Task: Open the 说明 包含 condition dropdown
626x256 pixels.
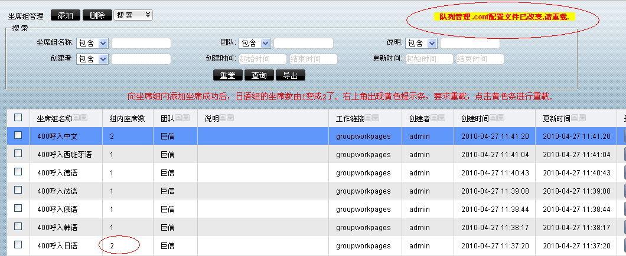Action: coord(422,43)
